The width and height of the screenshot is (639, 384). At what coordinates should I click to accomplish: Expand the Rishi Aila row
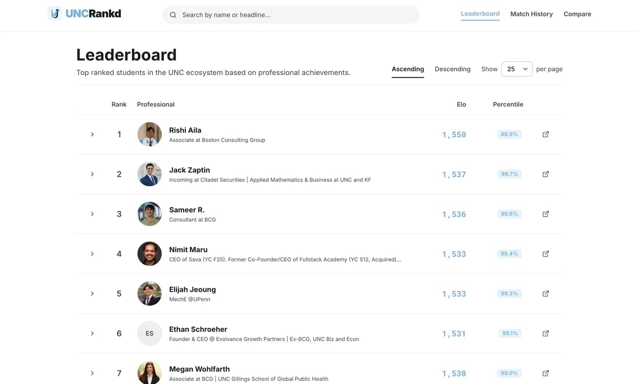[x=92, y=134]
